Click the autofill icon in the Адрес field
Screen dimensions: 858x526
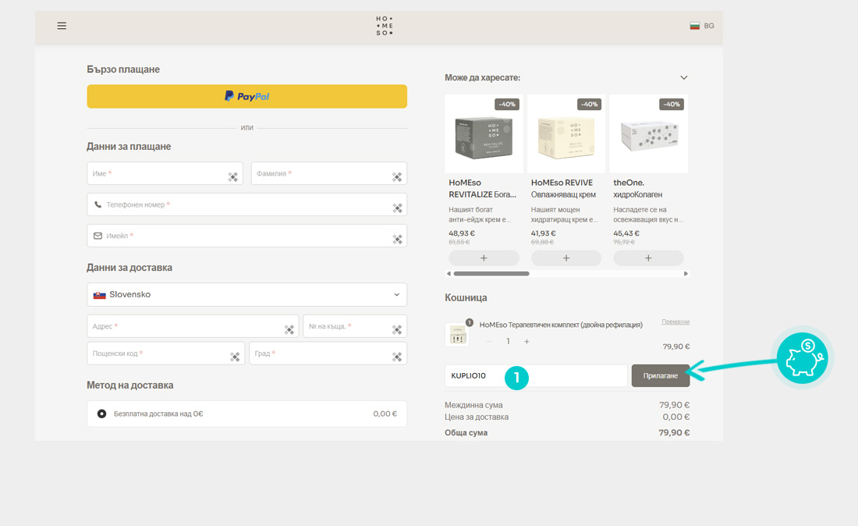(289, 329)
